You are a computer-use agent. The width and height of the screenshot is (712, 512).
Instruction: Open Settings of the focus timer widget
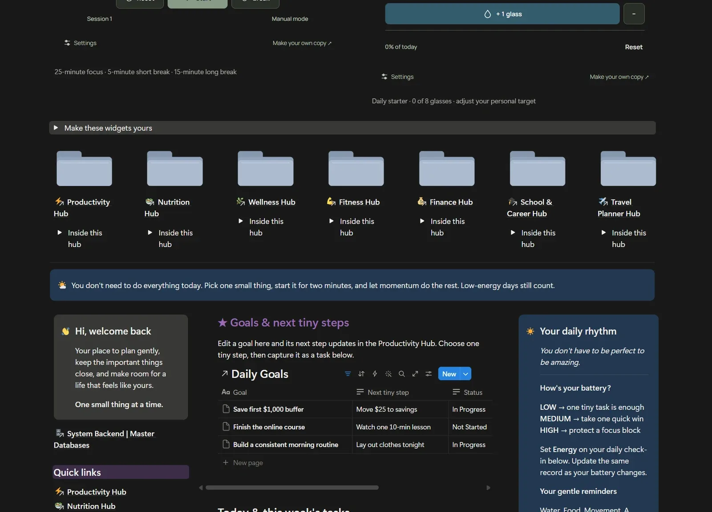pos(80,43)
